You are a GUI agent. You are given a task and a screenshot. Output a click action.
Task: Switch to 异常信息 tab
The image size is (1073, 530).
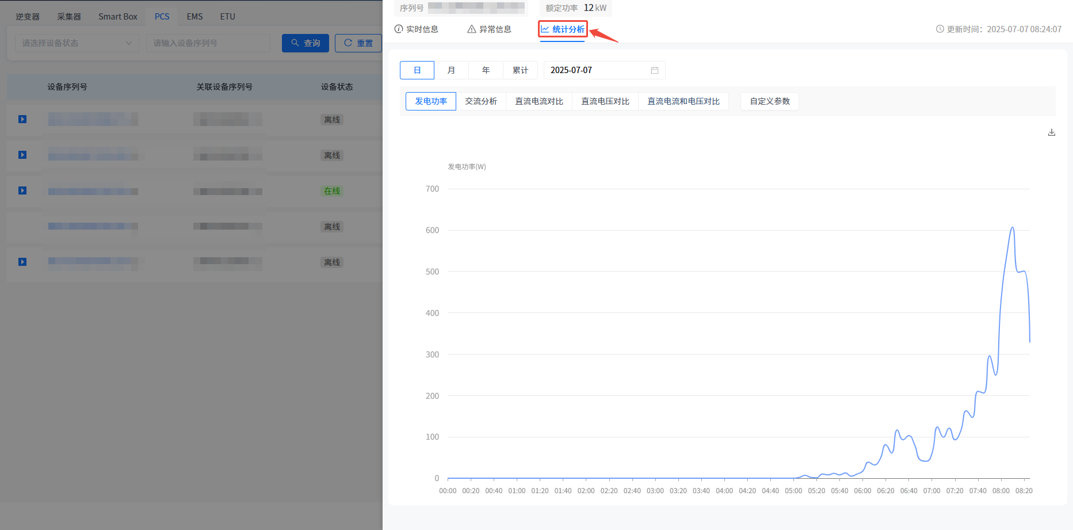pyautogui.click(x=489, y=29)
